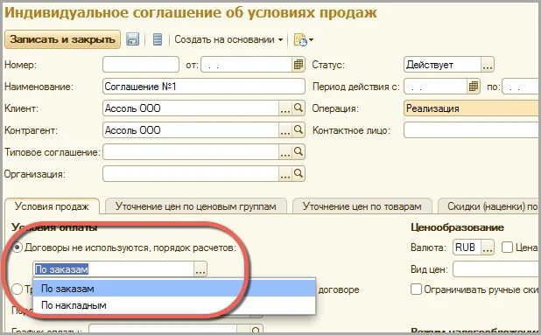Open the Типовое соглашение selection ellipsis
The width and height of the screenshot is (541, 335).
pyautogui.click(x=285, y=152)
